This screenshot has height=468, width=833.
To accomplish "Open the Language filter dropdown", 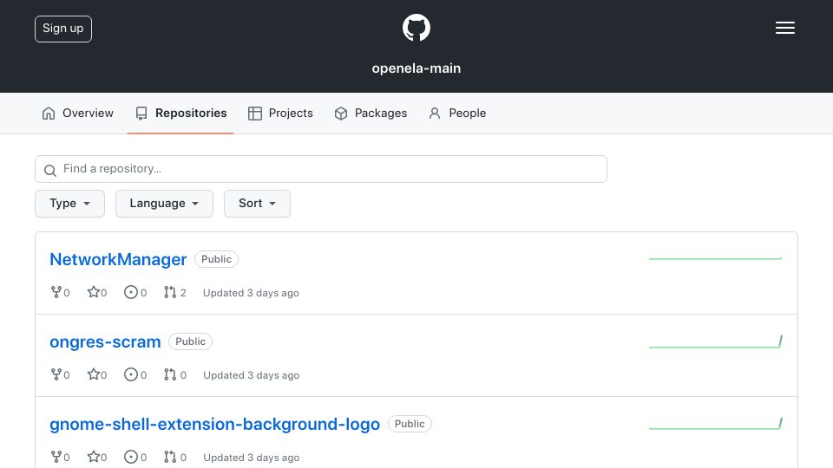I will [164, 204].
